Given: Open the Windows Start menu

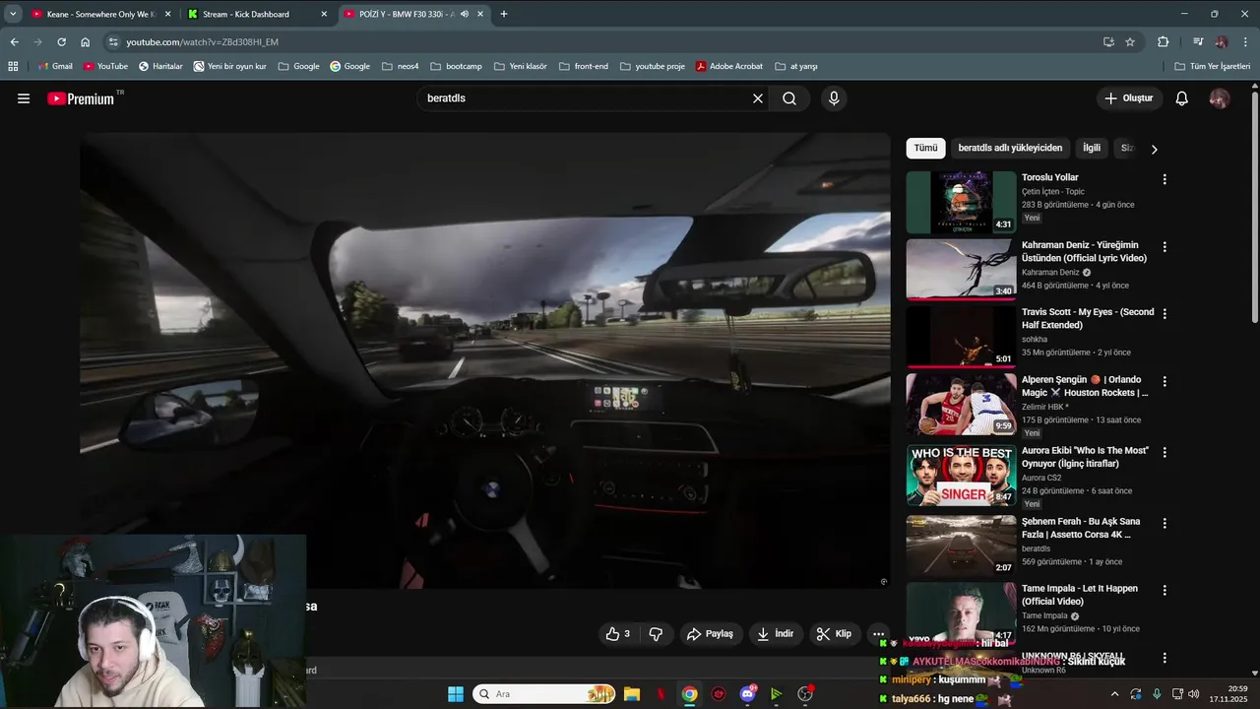Looking at the screenshot, I should (x=456, y=694).
